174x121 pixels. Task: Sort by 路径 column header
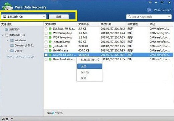(152, 24)
